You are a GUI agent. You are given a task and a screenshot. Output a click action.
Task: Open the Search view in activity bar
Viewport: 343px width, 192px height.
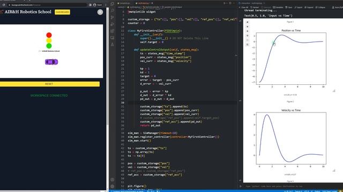coord(113,11)
